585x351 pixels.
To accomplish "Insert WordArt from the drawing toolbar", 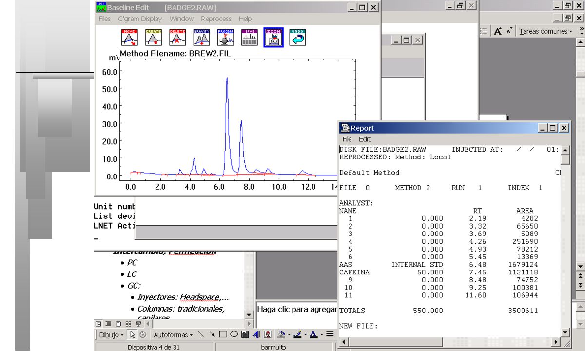I will tap(256, 335).
